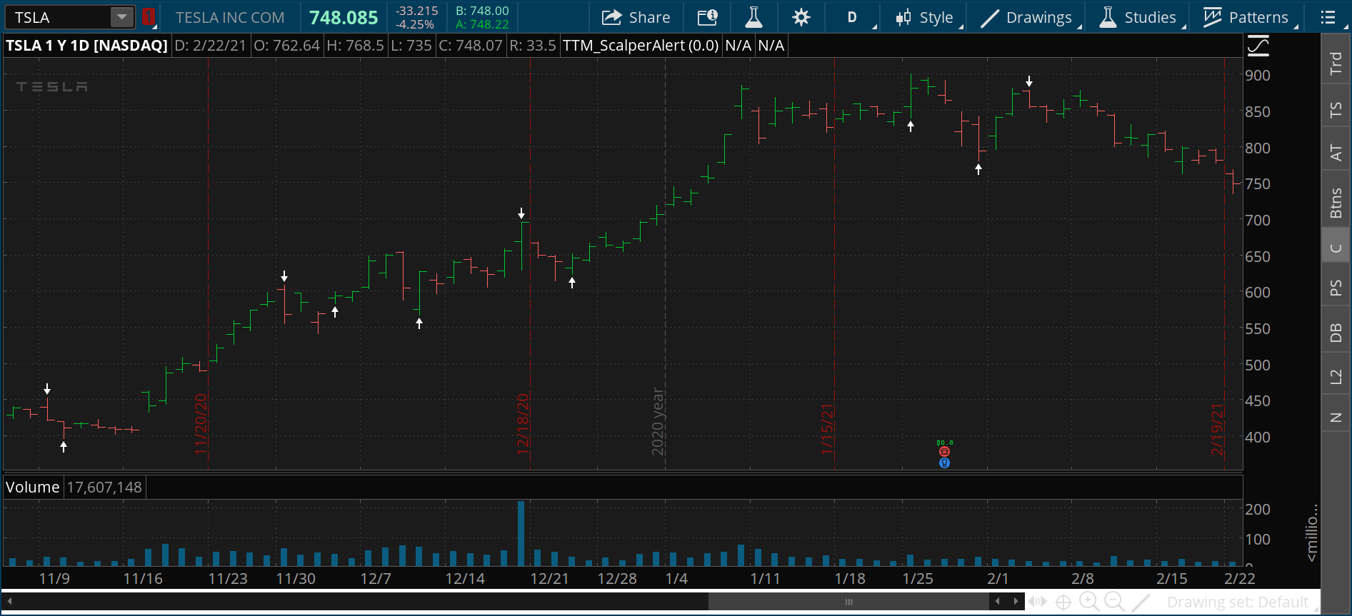Open the Share menu
The height and width of the screenshot is (616, 1352).
(636, 17)
